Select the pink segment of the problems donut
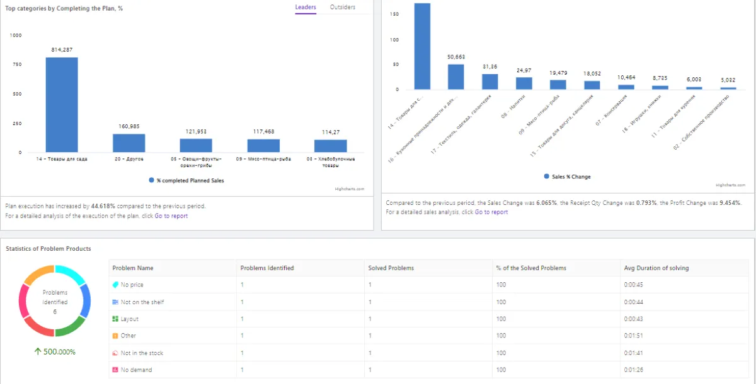756x384 pixels. [24, 300]
